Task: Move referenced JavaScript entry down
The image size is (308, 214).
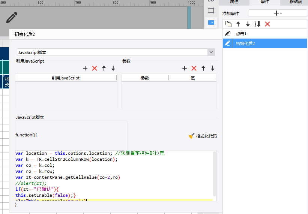Action: tap(113, 68)
